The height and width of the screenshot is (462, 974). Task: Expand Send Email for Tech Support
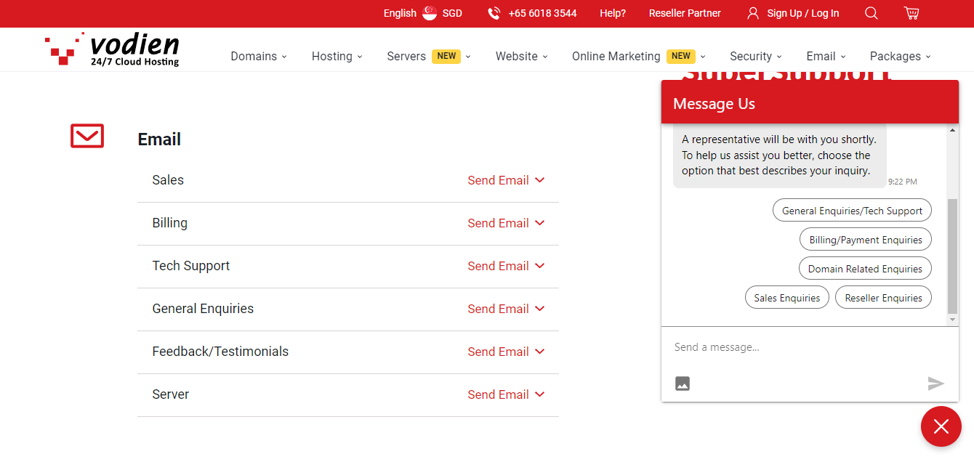click(x=506, y=266)
